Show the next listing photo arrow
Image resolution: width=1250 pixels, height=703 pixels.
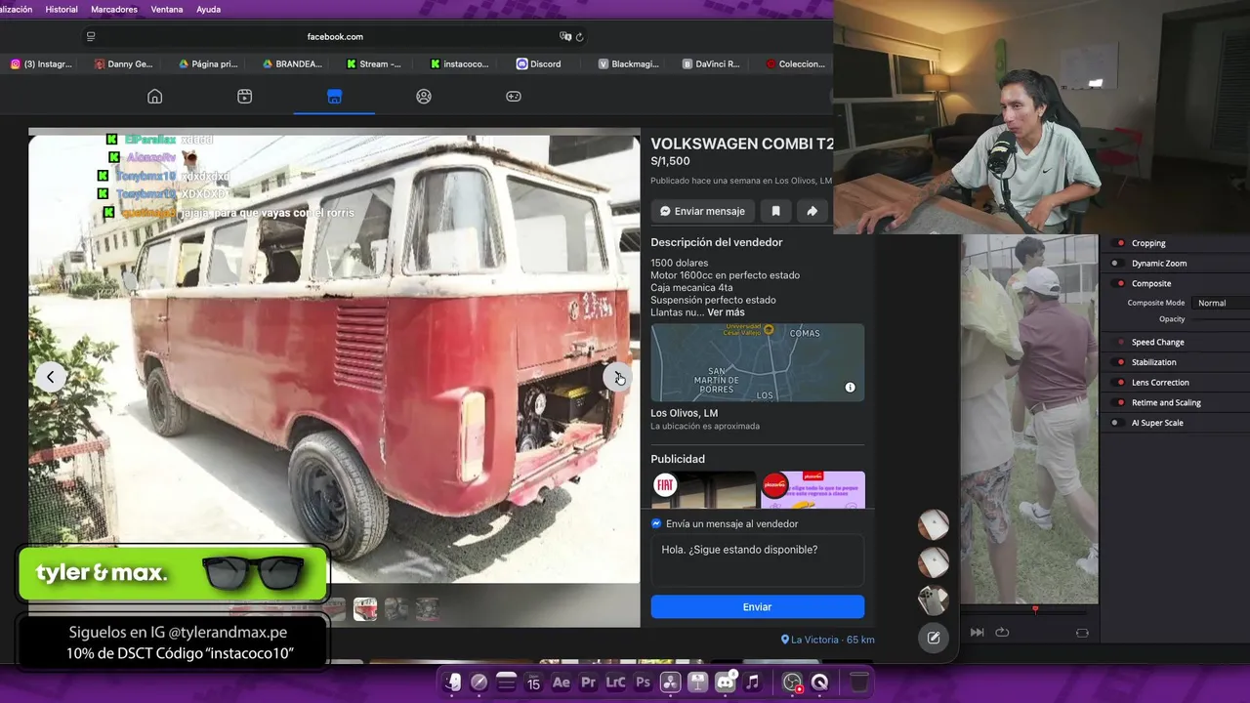coord(617,377)
